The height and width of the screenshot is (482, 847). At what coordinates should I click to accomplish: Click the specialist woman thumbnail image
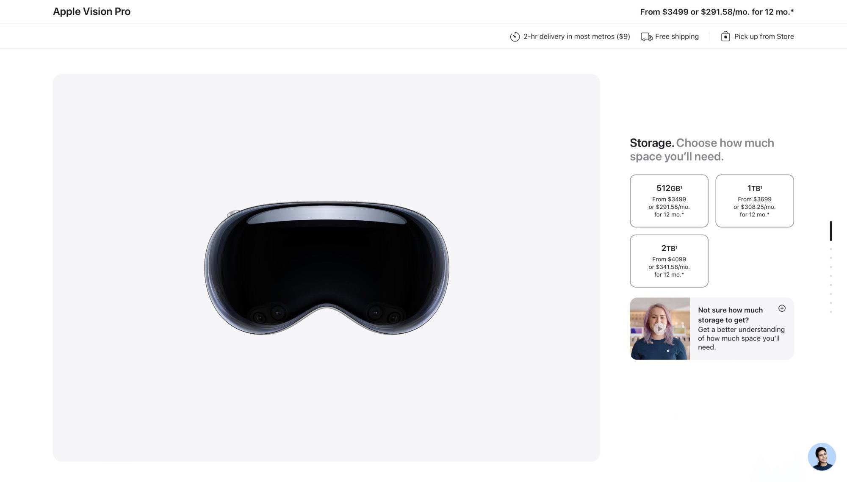point(660,329)
